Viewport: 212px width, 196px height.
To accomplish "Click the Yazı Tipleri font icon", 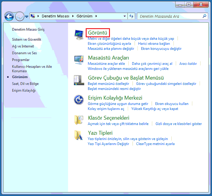I will [79, 135].
